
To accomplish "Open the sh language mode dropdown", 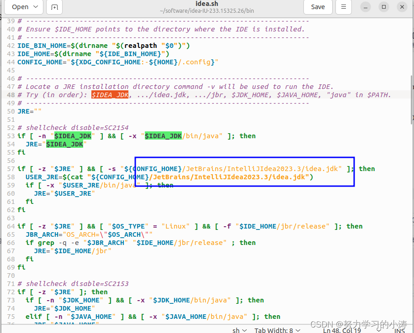I will [239, 330].
